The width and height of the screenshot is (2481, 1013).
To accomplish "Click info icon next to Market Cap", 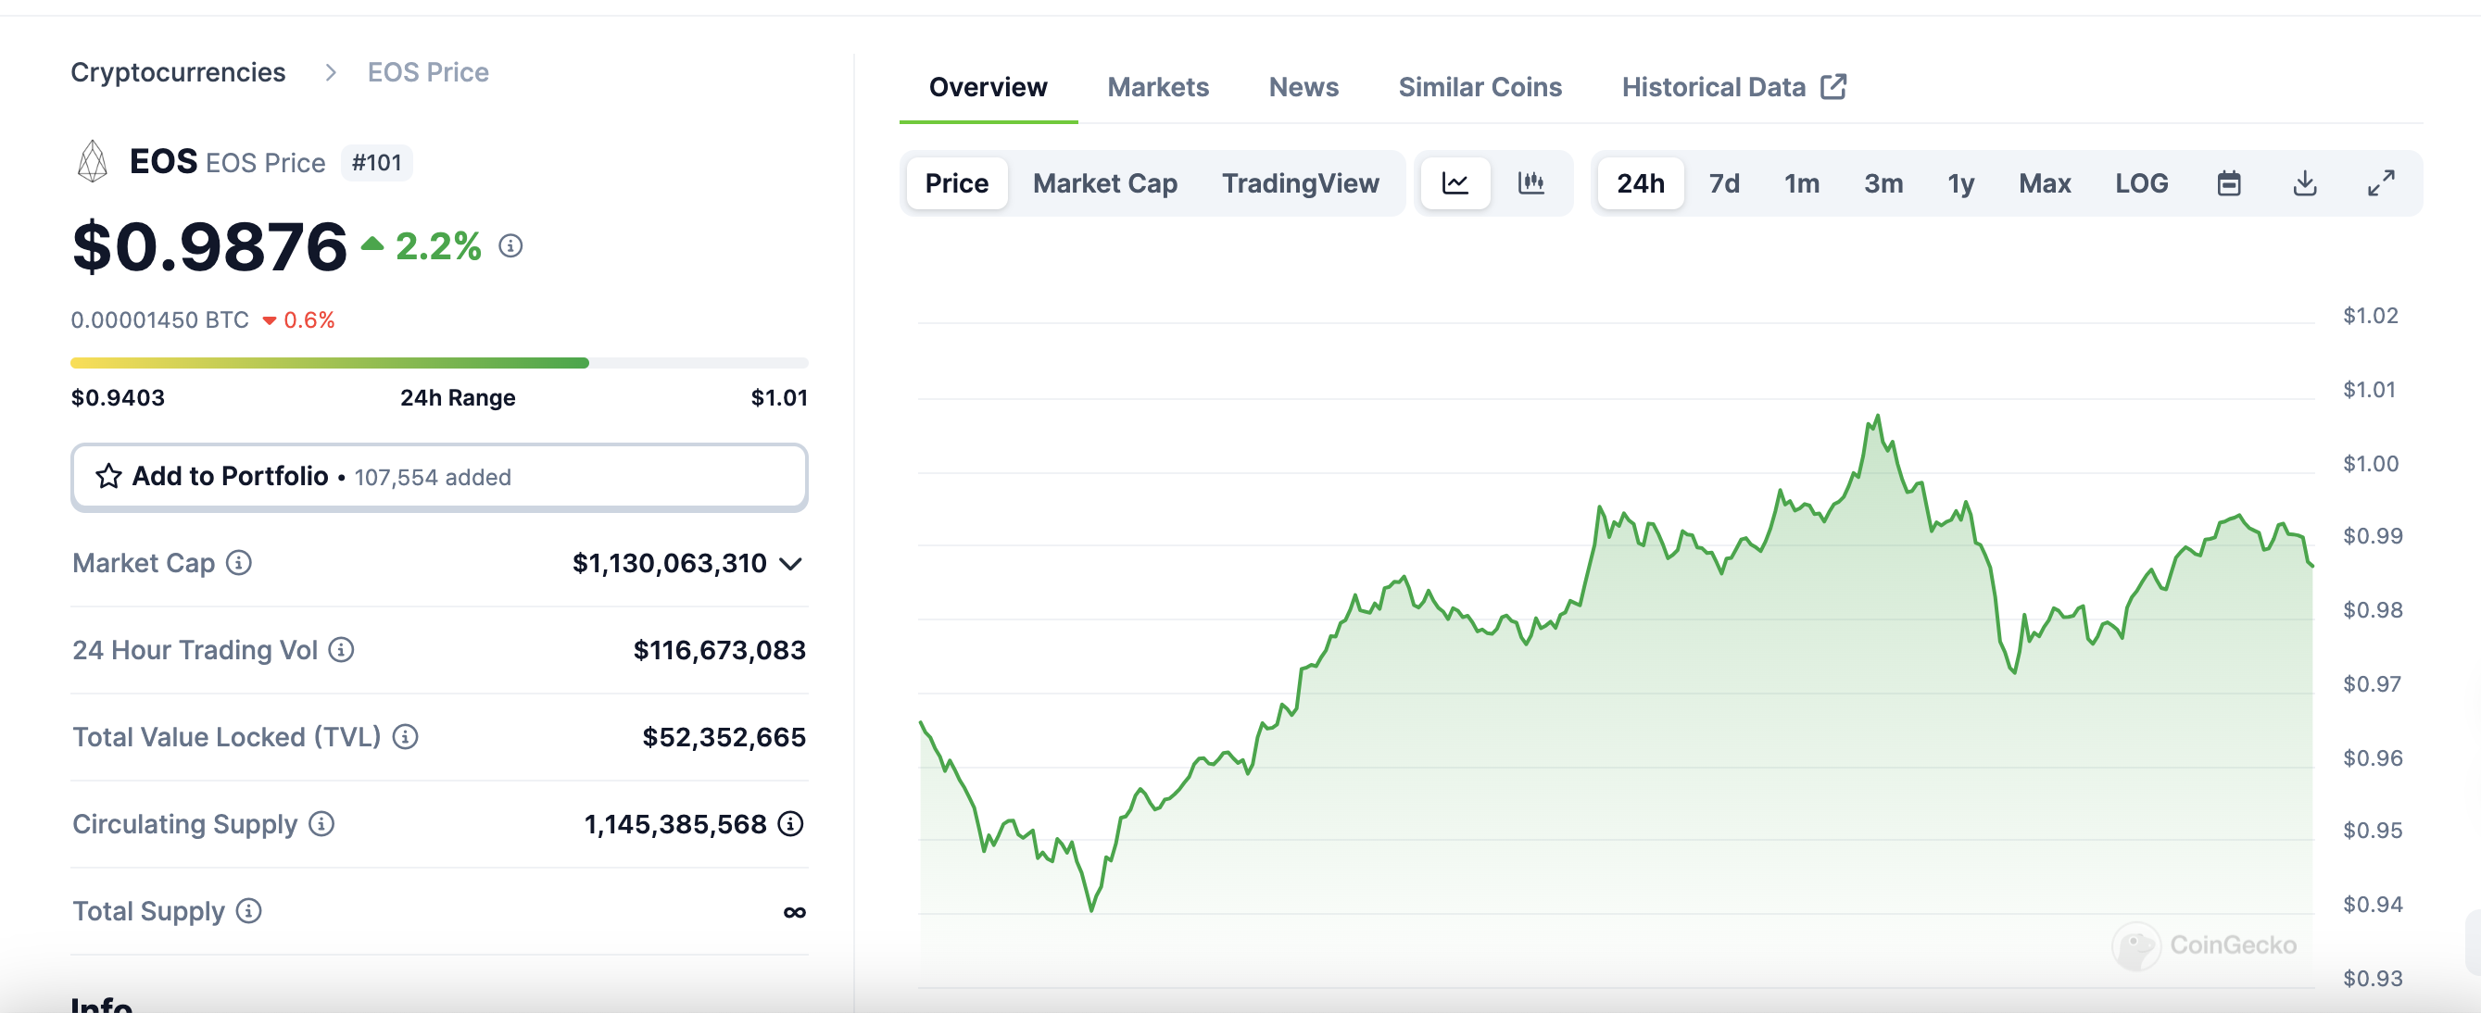I will pos(239,562).
